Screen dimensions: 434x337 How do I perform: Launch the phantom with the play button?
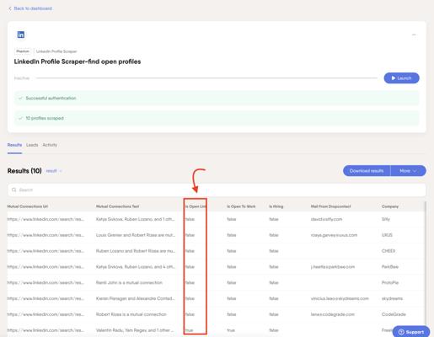pos(401,78)
